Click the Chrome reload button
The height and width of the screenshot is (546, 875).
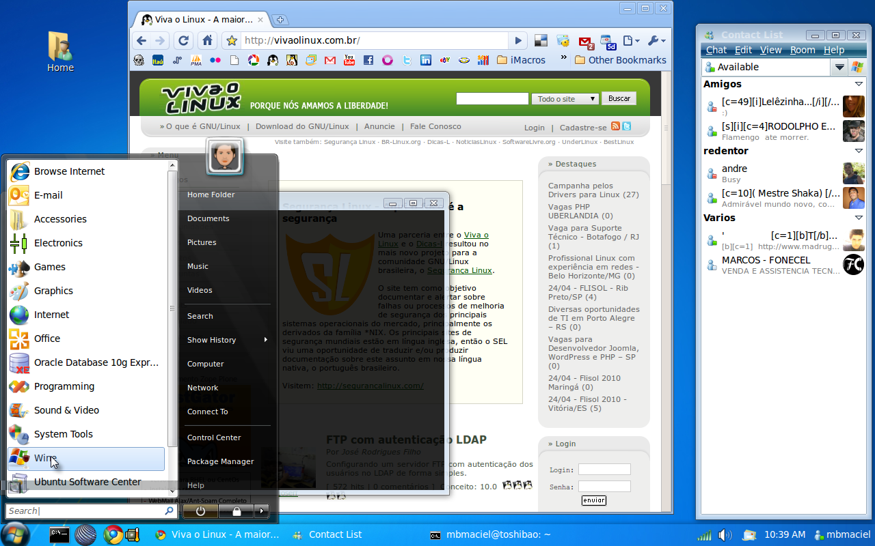tap(183, 40)
